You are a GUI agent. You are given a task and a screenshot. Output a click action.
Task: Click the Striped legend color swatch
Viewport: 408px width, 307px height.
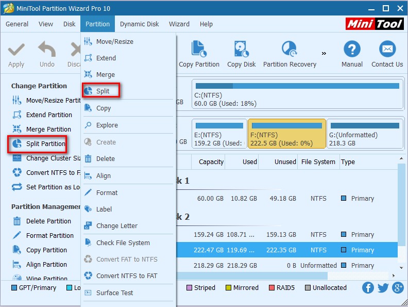coord(189,288)
